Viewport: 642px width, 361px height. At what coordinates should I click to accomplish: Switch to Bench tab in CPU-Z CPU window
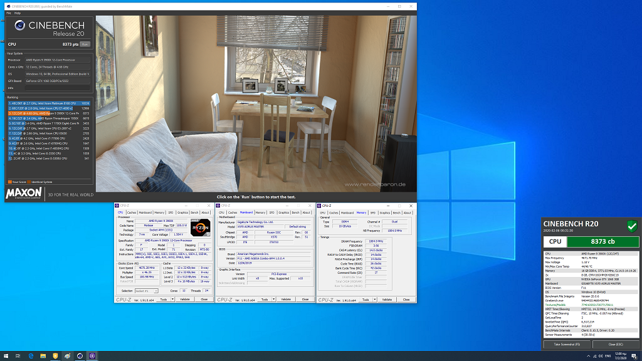194,213
